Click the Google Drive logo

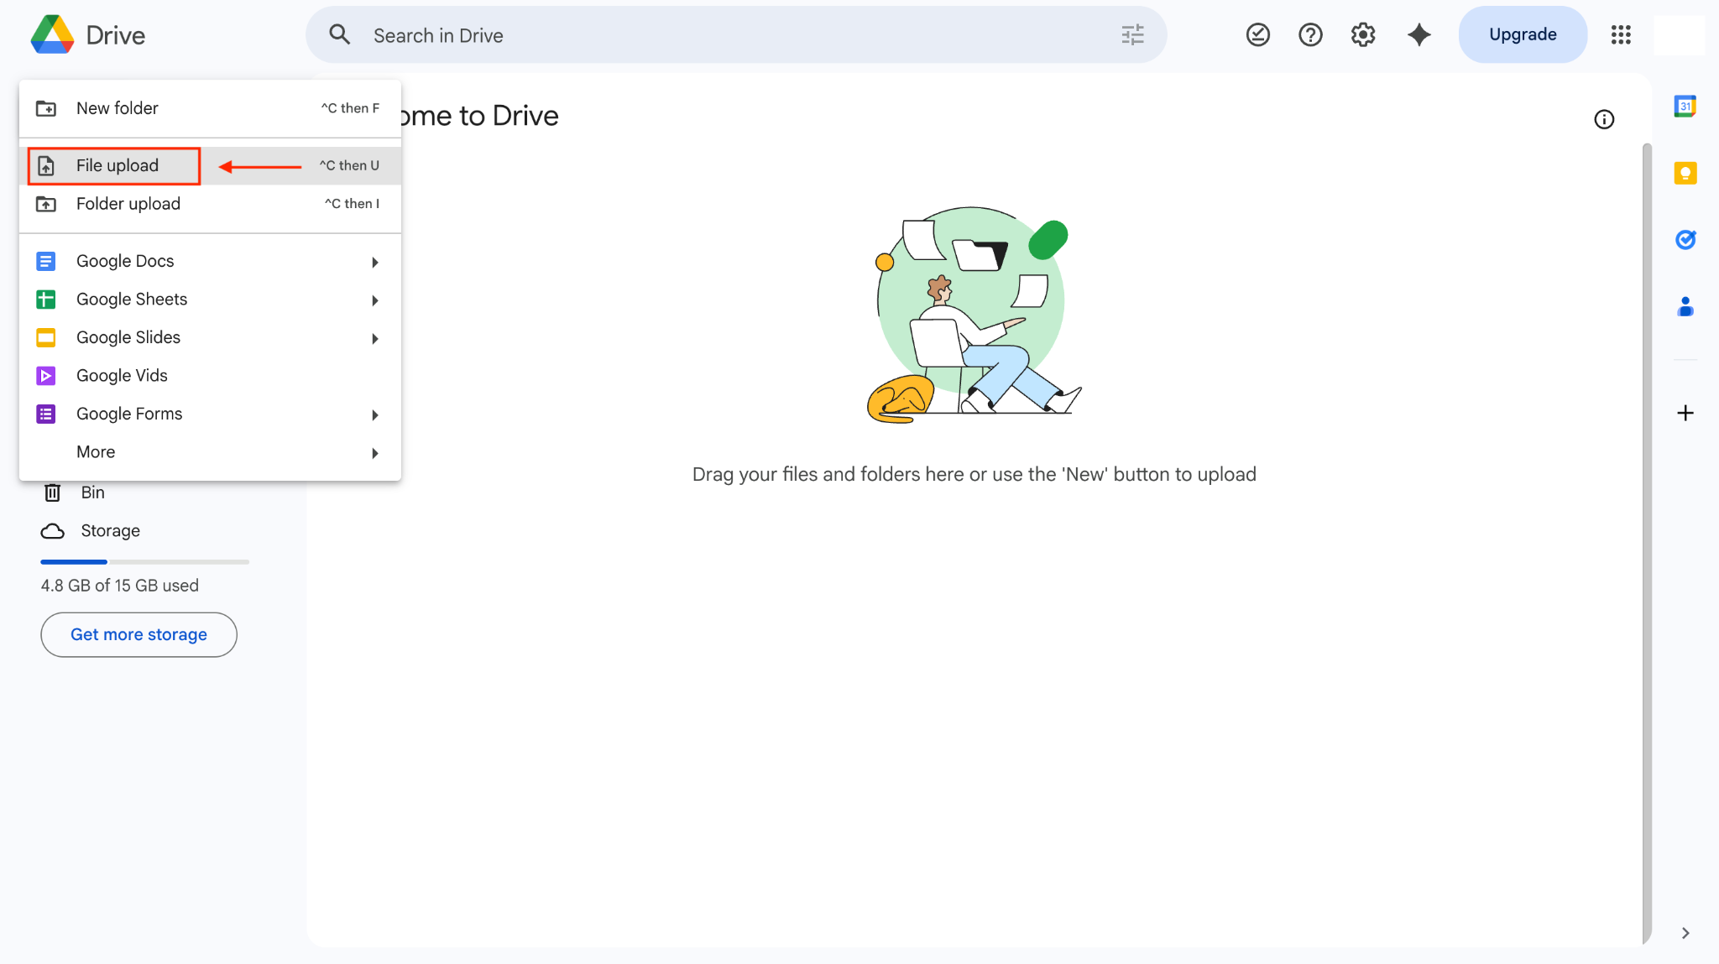[52, 34]
